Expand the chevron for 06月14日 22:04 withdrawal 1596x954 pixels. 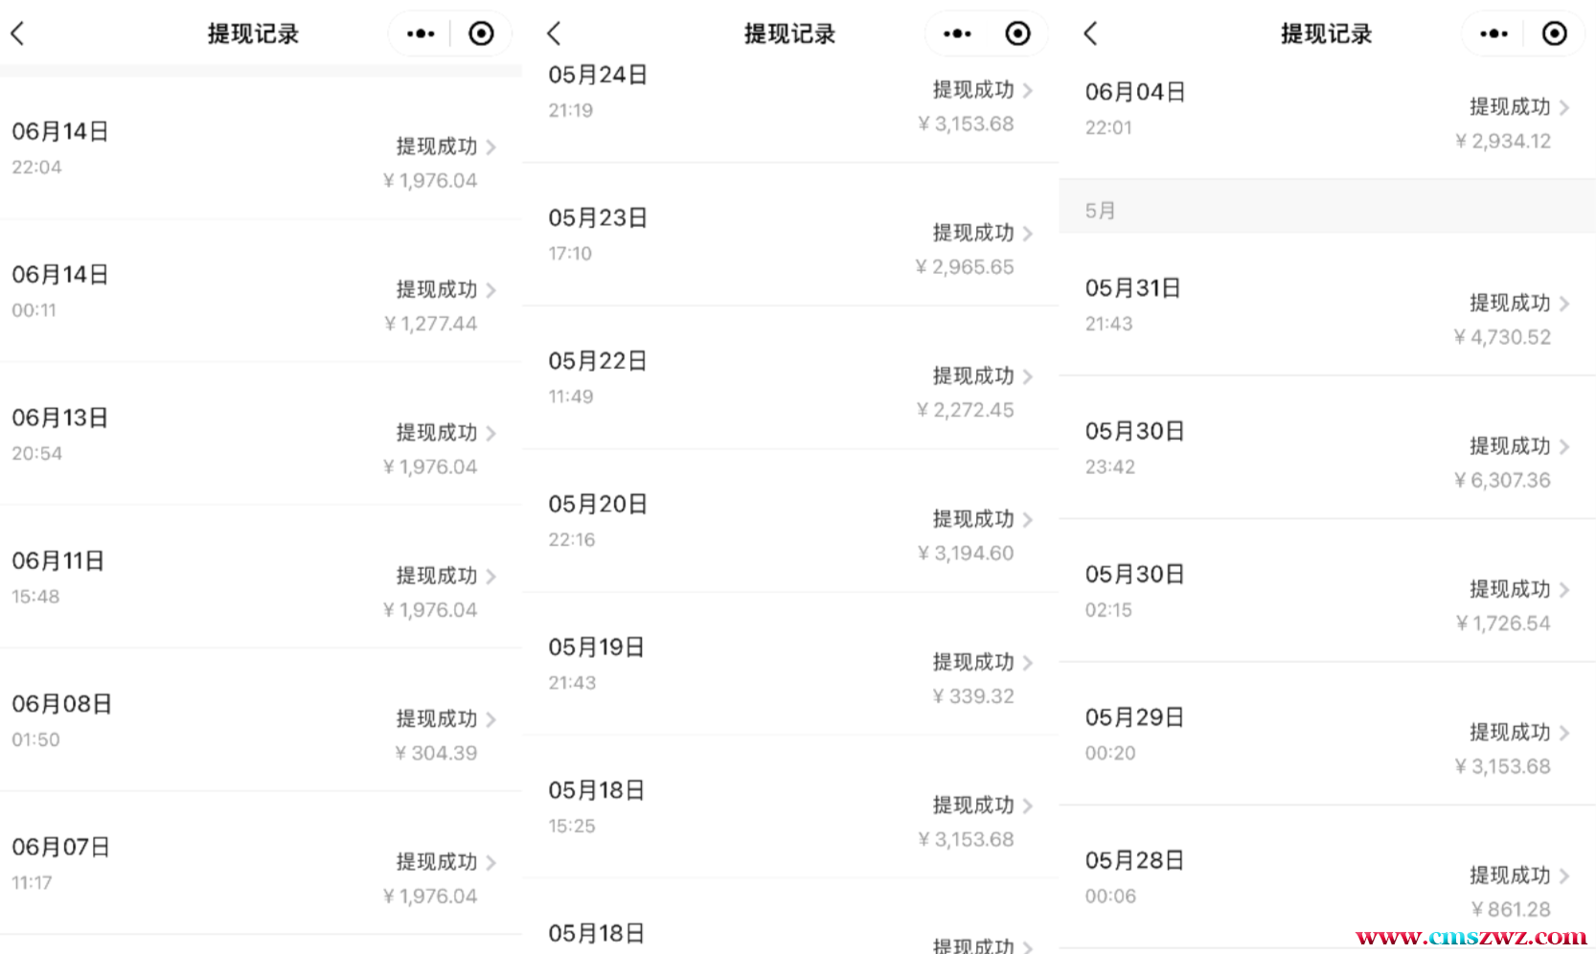[491, 147]
